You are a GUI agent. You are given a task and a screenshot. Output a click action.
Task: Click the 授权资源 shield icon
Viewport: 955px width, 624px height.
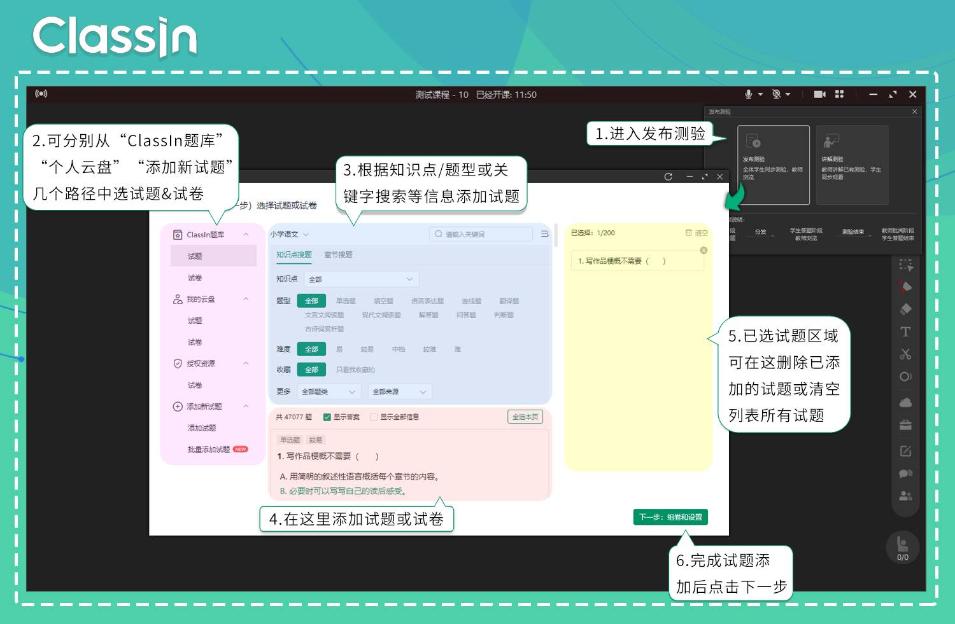click(178, 363)
